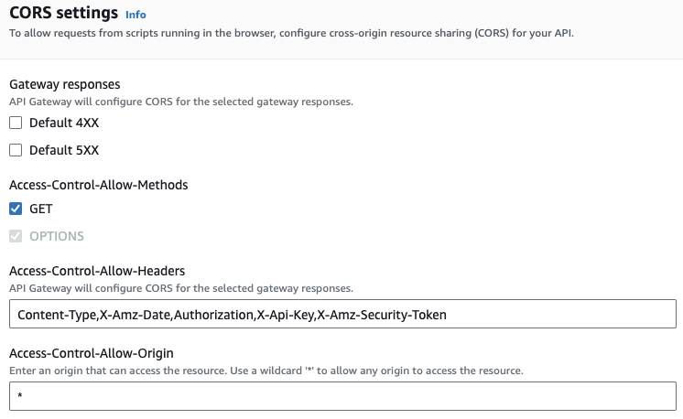Tick the Default 5XX checkbox
Screen dimensions: 683x419
16,150
